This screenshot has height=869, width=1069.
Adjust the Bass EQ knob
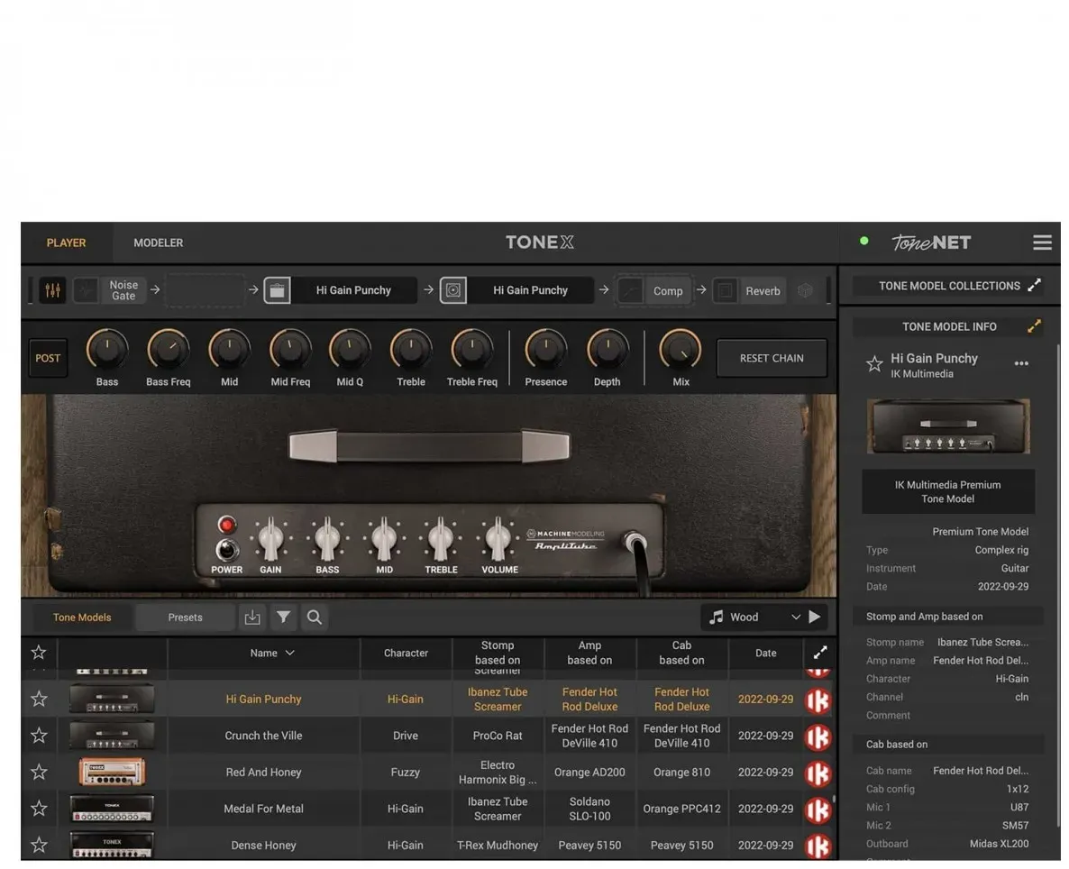[107, 349]
